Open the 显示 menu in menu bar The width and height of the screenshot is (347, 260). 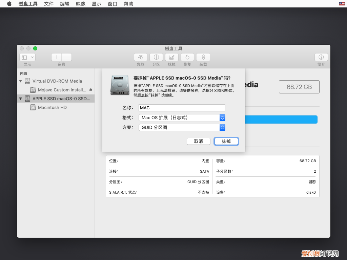(x=97, y=4)
